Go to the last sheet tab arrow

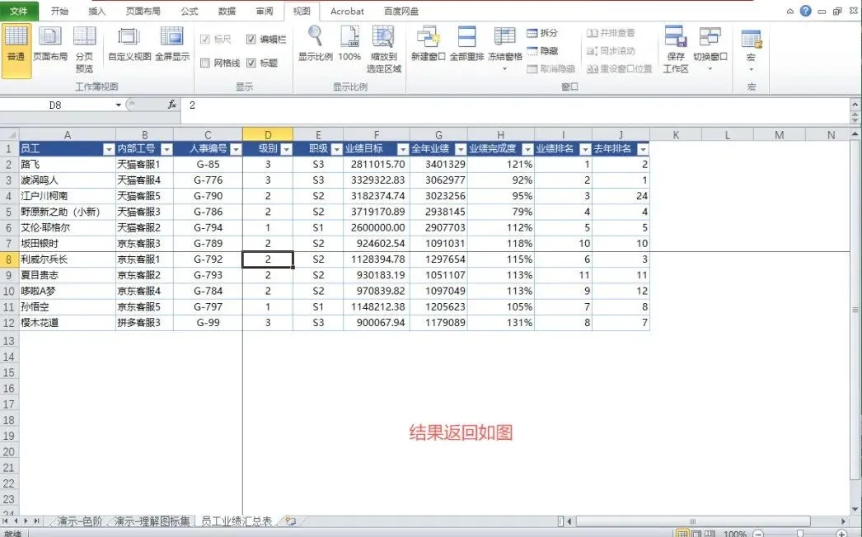[x=36, y=521]
